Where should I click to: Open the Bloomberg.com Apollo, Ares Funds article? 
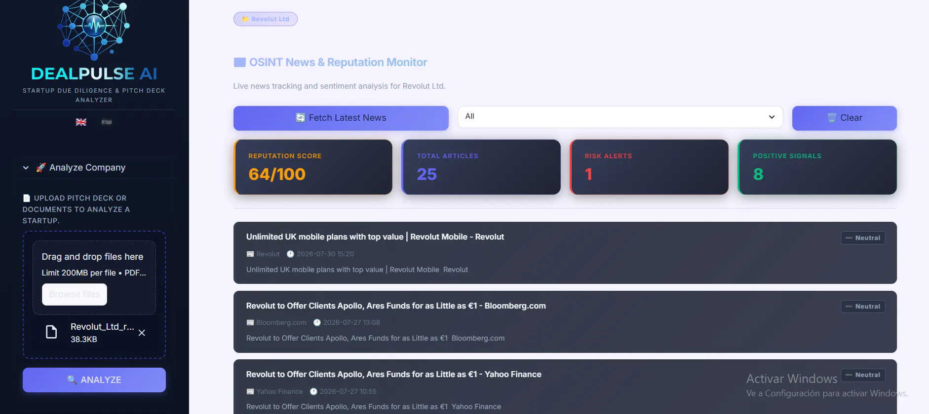pos(396,306)
